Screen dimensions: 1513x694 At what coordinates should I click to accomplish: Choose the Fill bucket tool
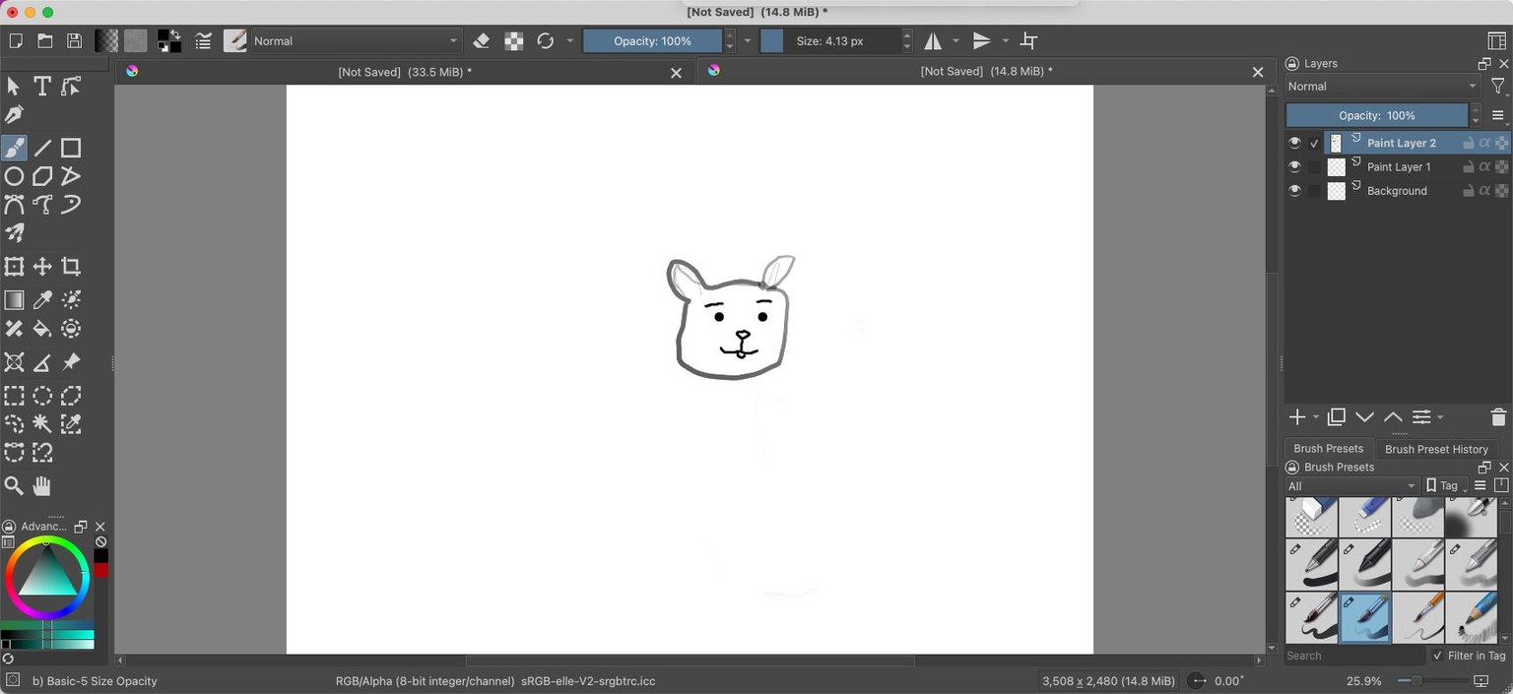(42, 329)
